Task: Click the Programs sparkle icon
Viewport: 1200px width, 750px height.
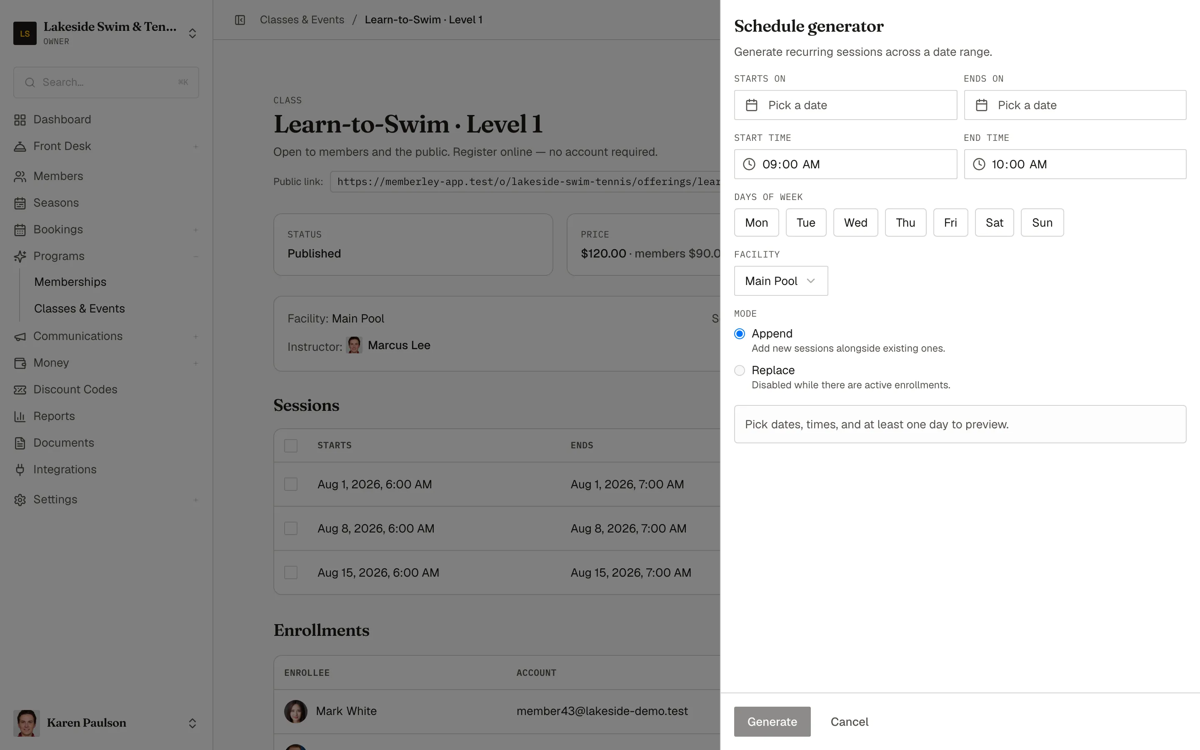Action: tap(20, 256)
